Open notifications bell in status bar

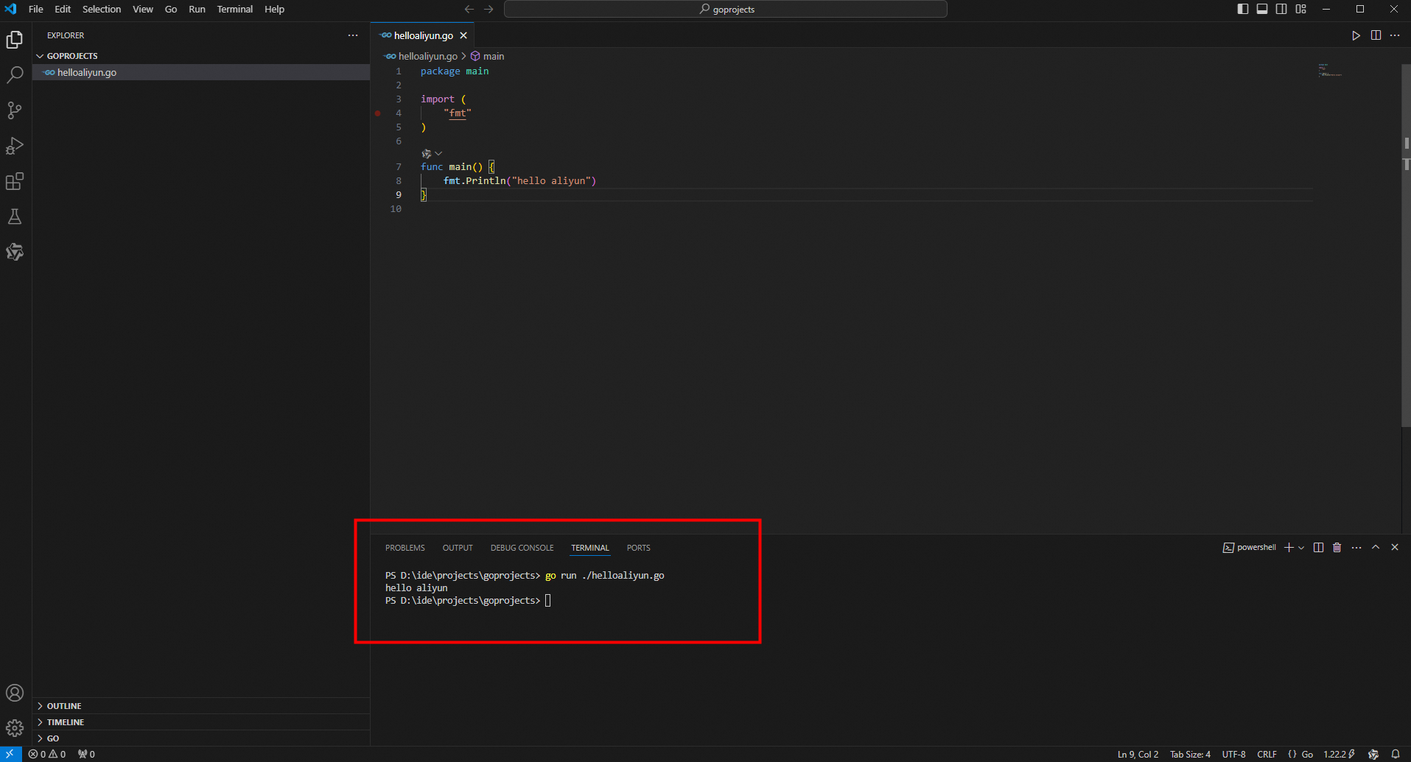tap(1396, 754)
